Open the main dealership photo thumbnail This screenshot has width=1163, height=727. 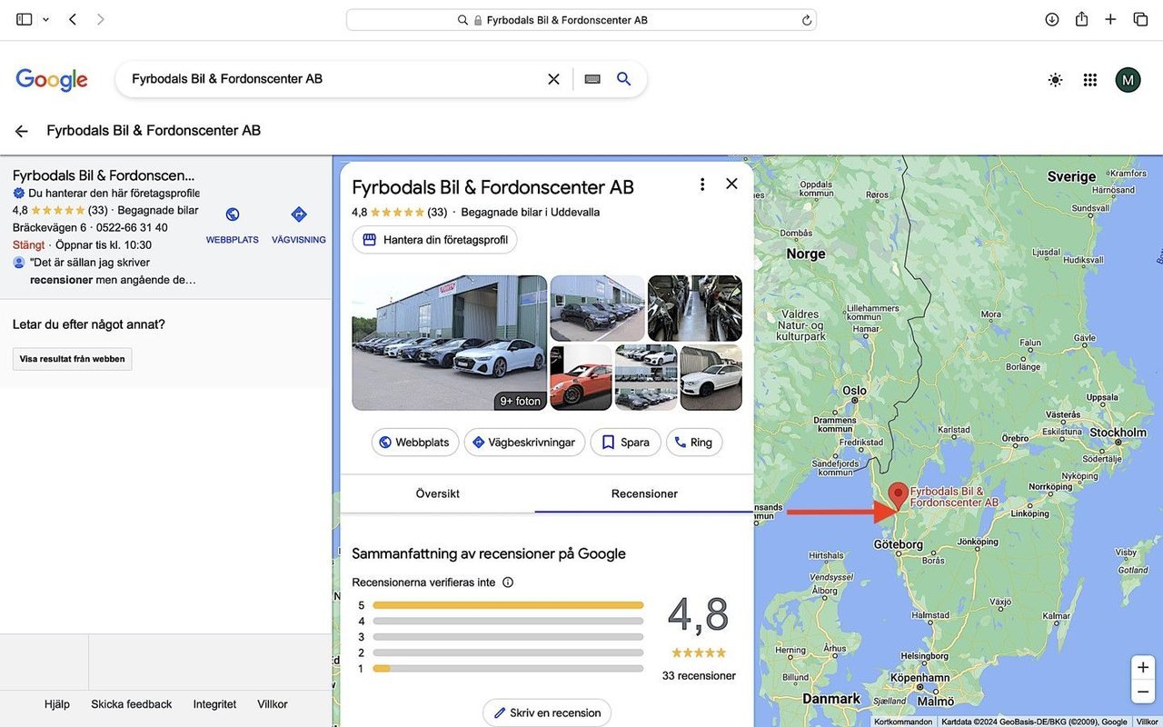coord(449,343)
